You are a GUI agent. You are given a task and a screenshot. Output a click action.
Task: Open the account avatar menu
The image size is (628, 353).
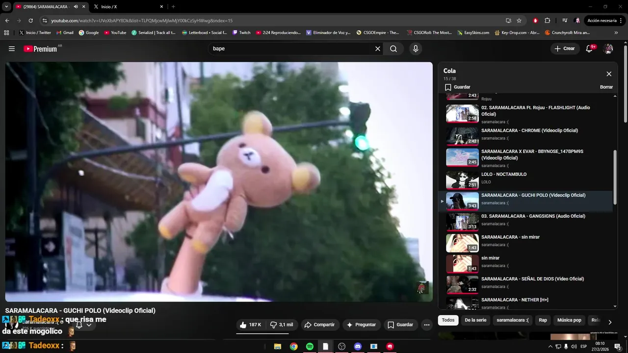pyautogui.click(x=608, y=49)
